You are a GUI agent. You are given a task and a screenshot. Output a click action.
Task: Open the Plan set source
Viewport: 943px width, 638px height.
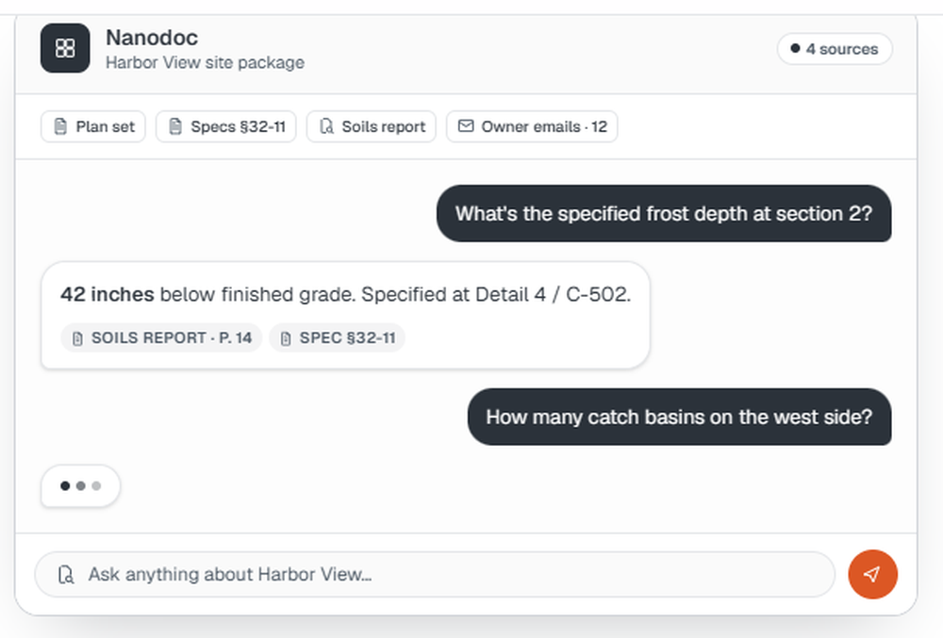point(93,127)
